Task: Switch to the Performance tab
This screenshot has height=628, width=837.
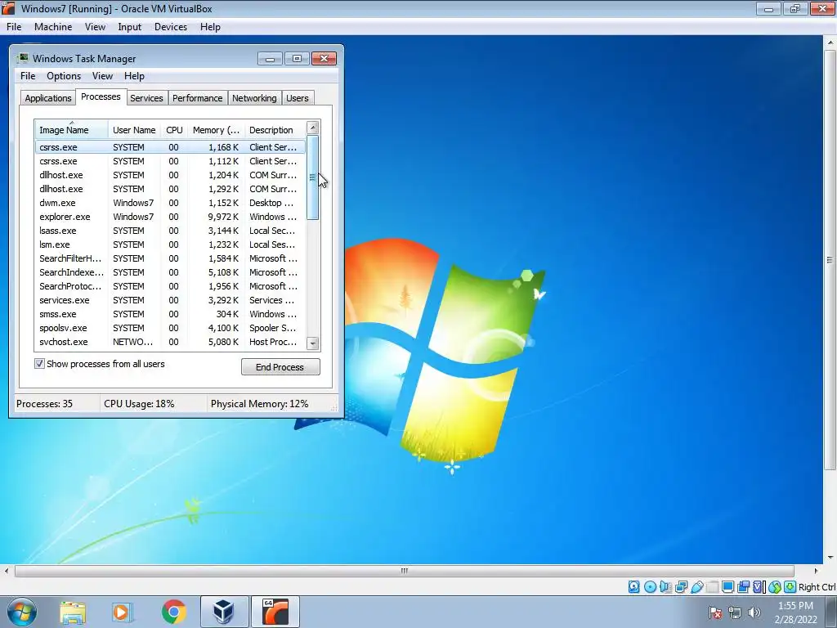Action: [198, 98]
